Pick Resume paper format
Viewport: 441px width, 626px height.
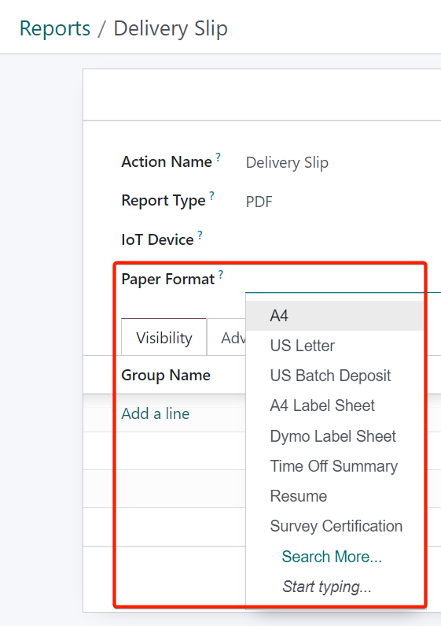[334, 496]
